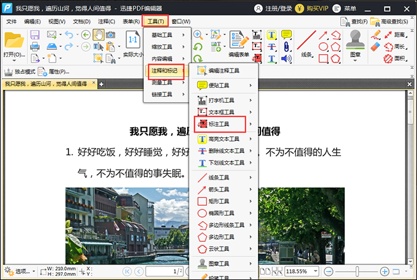
Task: Click the printer icon in toolbar
Action: pos(35,47)
